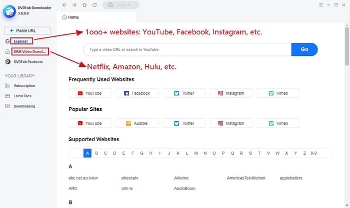Select letter Z in alphabet index
Viewport: 350px width, 208px height.
pos(304,153)
